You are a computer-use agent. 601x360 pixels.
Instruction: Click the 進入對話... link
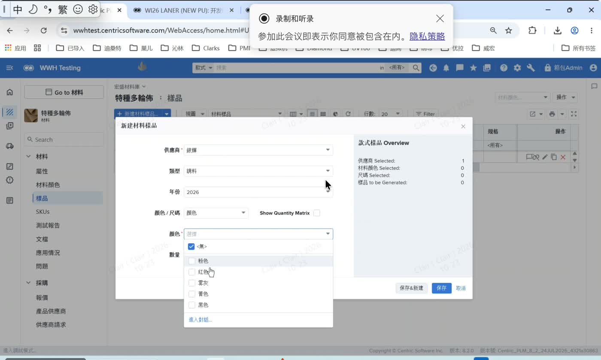click(x=200, y=320)
